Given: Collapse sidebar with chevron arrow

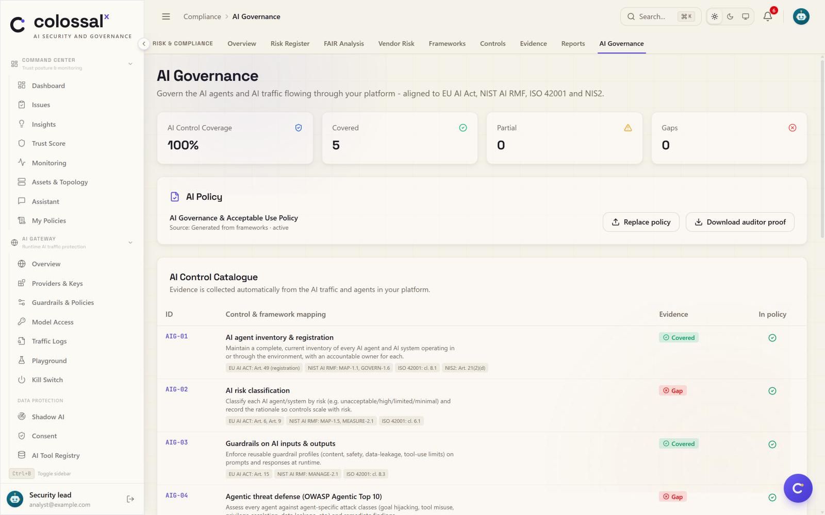Looking at the screenshot, I should point(144,44).
